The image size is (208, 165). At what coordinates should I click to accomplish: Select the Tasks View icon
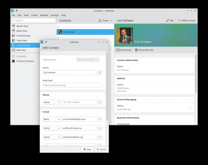[14, 41]
